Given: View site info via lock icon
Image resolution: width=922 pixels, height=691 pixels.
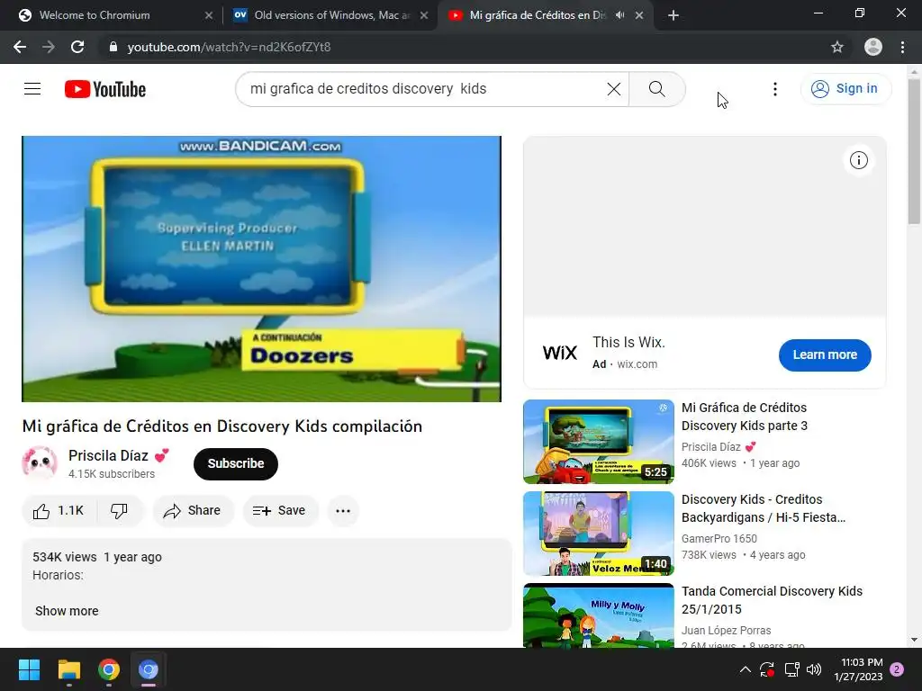Looking at the screenshot, I should tap(113, 47).
